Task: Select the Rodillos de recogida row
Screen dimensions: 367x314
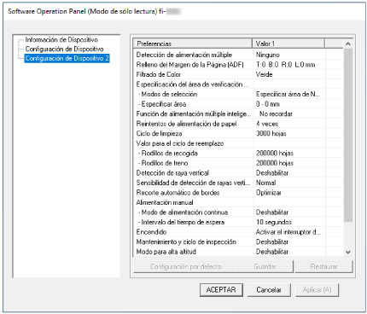Action: click(x=238, y=153)
